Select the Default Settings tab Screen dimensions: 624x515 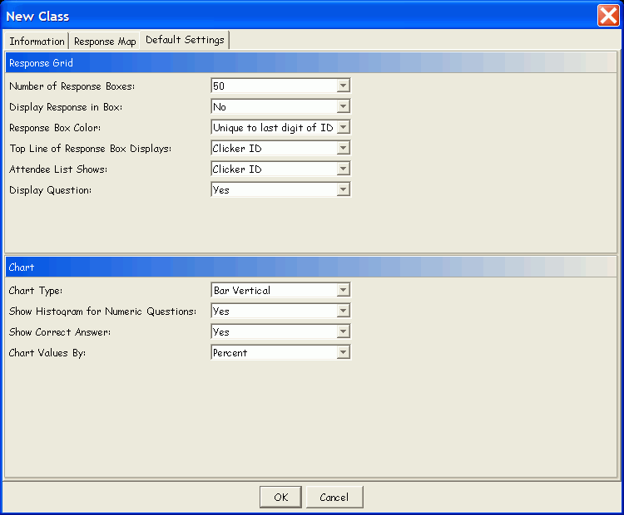tap(185, 40)
